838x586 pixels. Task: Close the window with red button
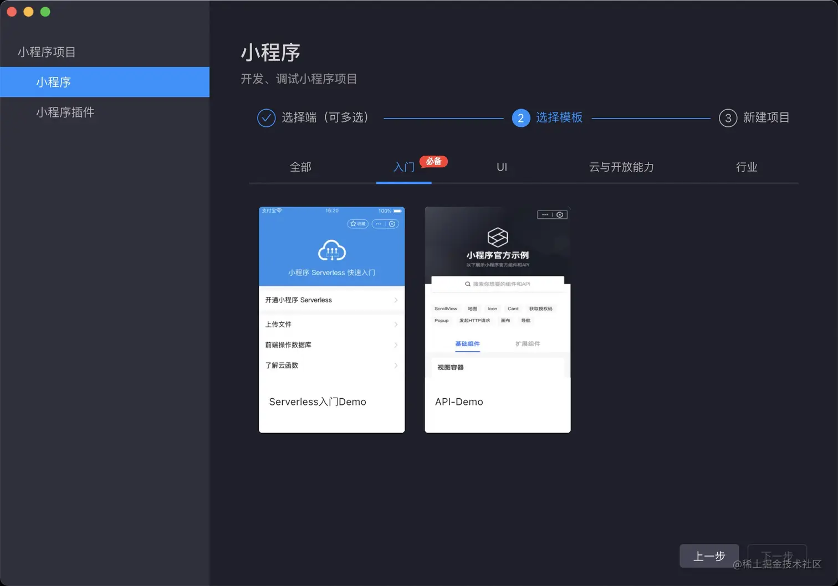coord(12,12)
